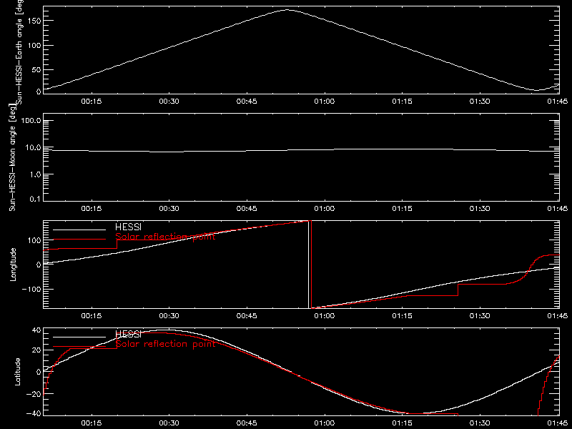Click 00:15 time label under Latitude plot
Image resolution: width=572 pixels, height=429 pixels.
[x=92, y=423]
